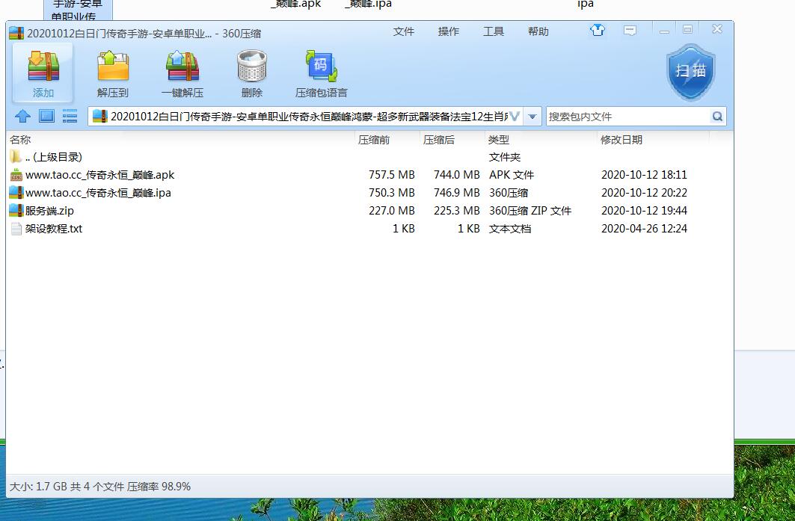
Task: Open the 工具 (Tools) menu
Action: tap(494, 31)
